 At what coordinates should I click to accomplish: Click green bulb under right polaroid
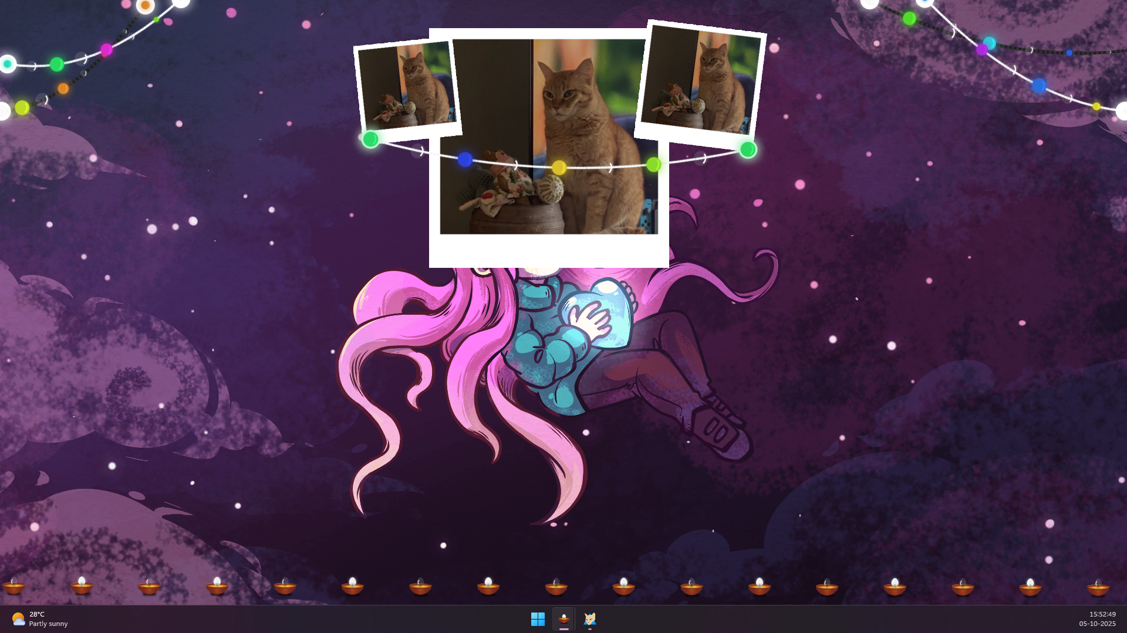pyautogui.click(x=748, y=150)
